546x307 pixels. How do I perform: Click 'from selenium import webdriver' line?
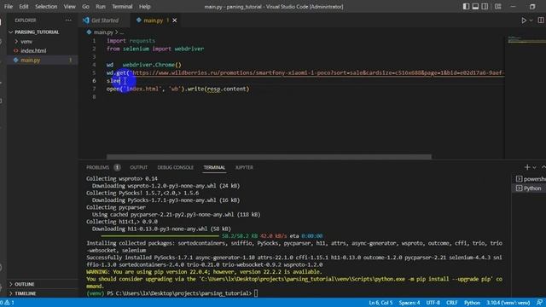pyautogui.click(x=155, y=49)
